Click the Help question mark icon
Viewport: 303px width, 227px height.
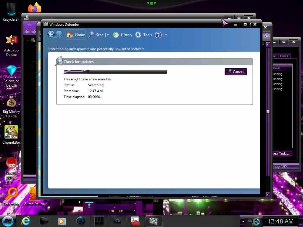click(158, 35)
